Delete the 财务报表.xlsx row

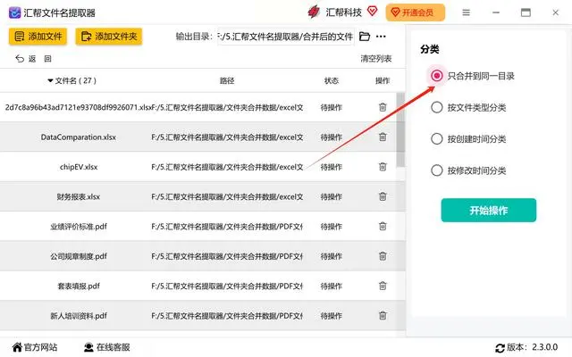coord(383,196)
